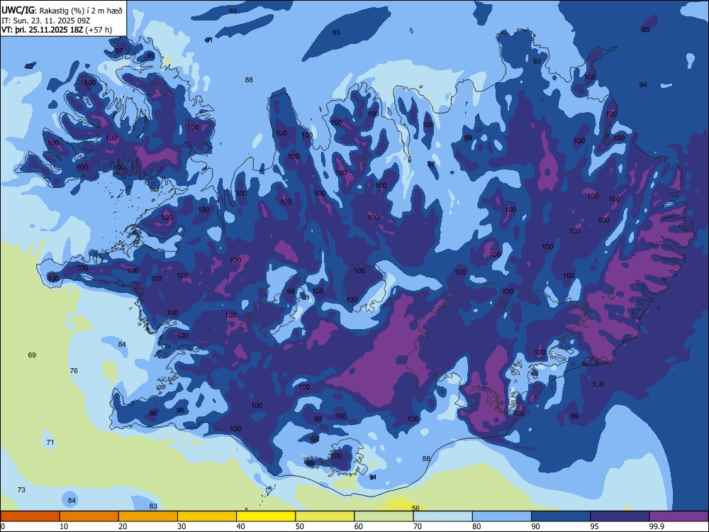The width and height of the screenshot is (709, 532).
Task: Pick the 70–80% pale blue legend swatch
Action: click(442, 516)
